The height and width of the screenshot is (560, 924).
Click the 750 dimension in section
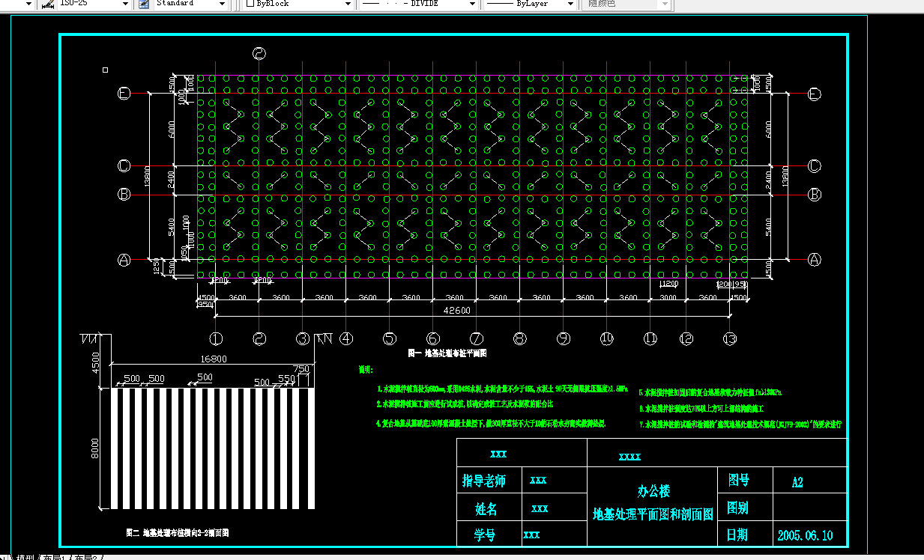pos(301,368)
